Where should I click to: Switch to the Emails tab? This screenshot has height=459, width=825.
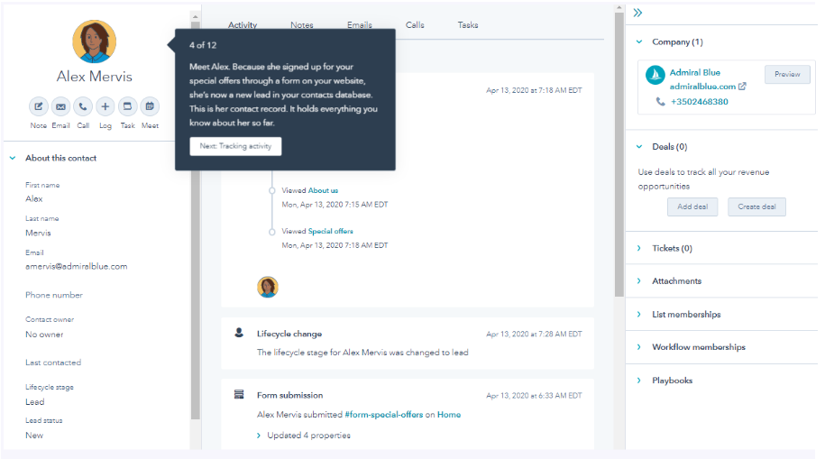(x=360, y=24)
